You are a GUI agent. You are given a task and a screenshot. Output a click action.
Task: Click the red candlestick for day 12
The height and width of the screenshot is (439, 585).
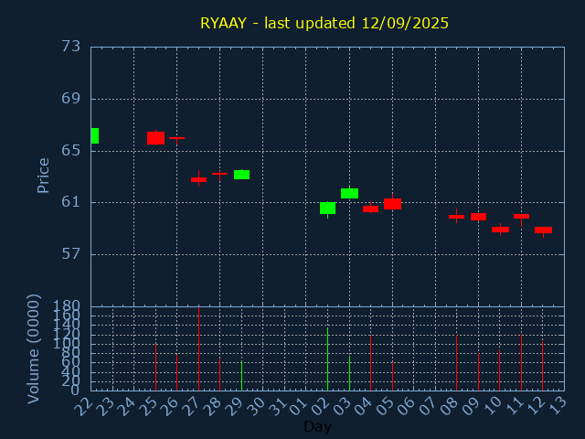pyautogui.click(x=543, y=231)
